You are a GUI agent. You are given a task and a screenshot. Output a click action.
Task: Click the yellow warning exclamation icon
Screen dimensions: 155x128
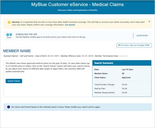pyautogui.click(x=9, y=22)
